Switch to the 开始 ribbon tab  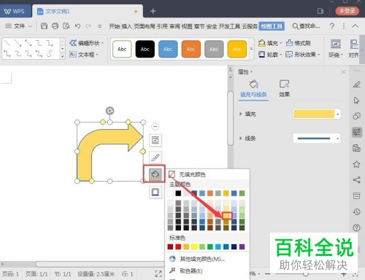pos(115,26)
